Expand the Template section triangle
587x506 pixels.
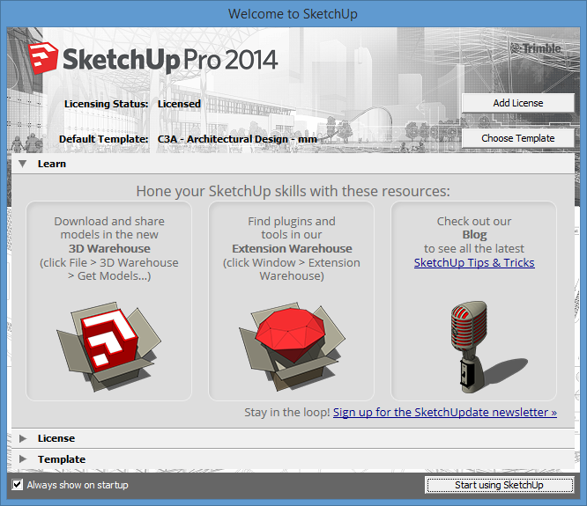click(23, 458)
